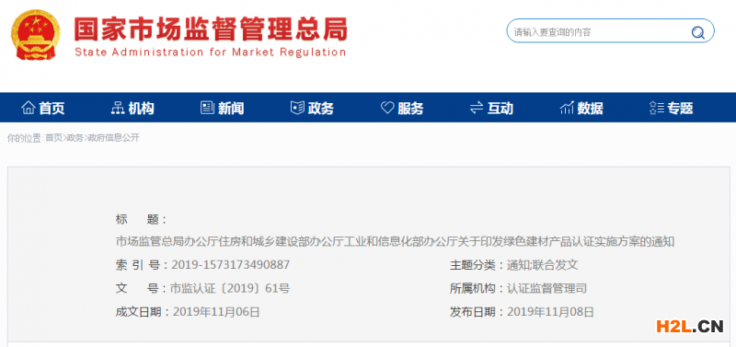Click the book icon beside 政务

coord(297,108)
